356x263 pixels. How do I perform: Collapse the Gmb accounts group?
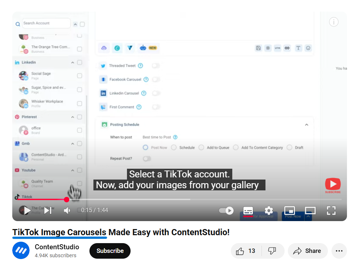coord(72,144)
